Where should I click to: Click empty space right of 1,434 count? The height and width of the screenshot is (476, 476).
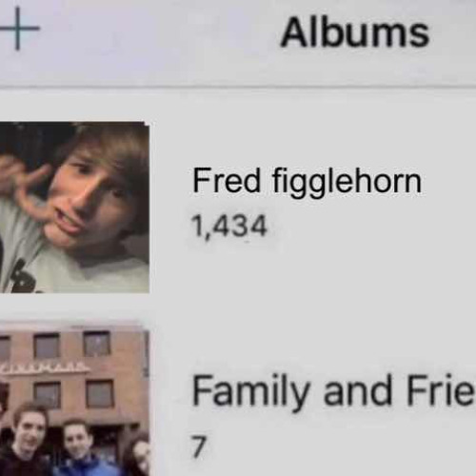371,226
